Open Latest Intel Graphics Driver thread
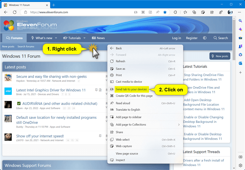Screen dimensions: 245x170 tap(51, 90)
